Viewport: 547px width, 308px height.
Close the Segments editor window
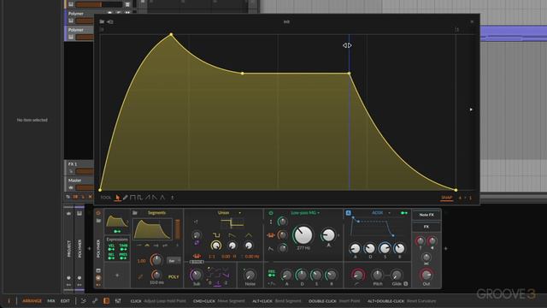click(x=472, y=21)
